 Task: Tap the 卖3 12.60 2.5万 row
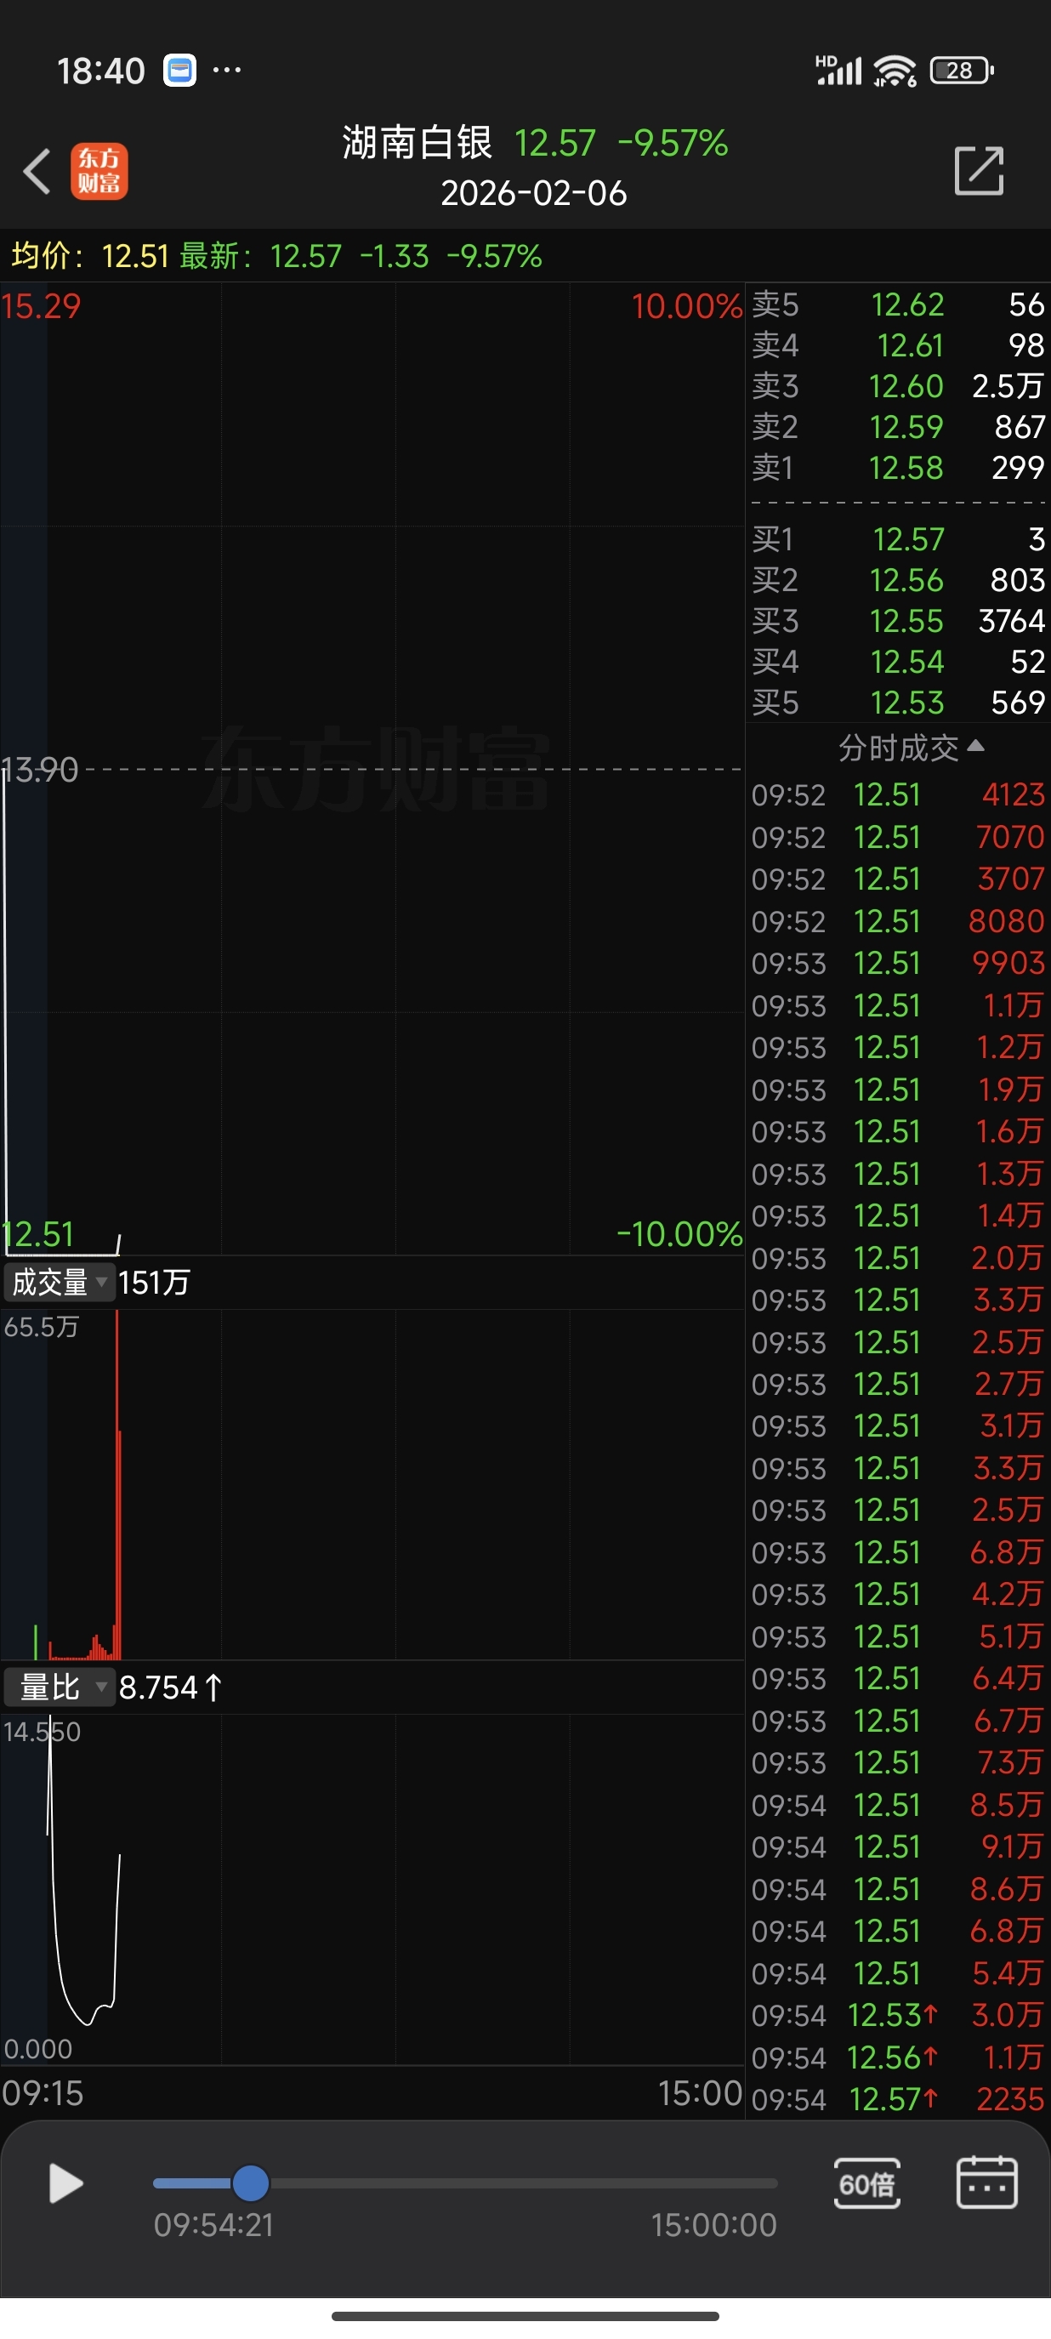tap(898, 386)
